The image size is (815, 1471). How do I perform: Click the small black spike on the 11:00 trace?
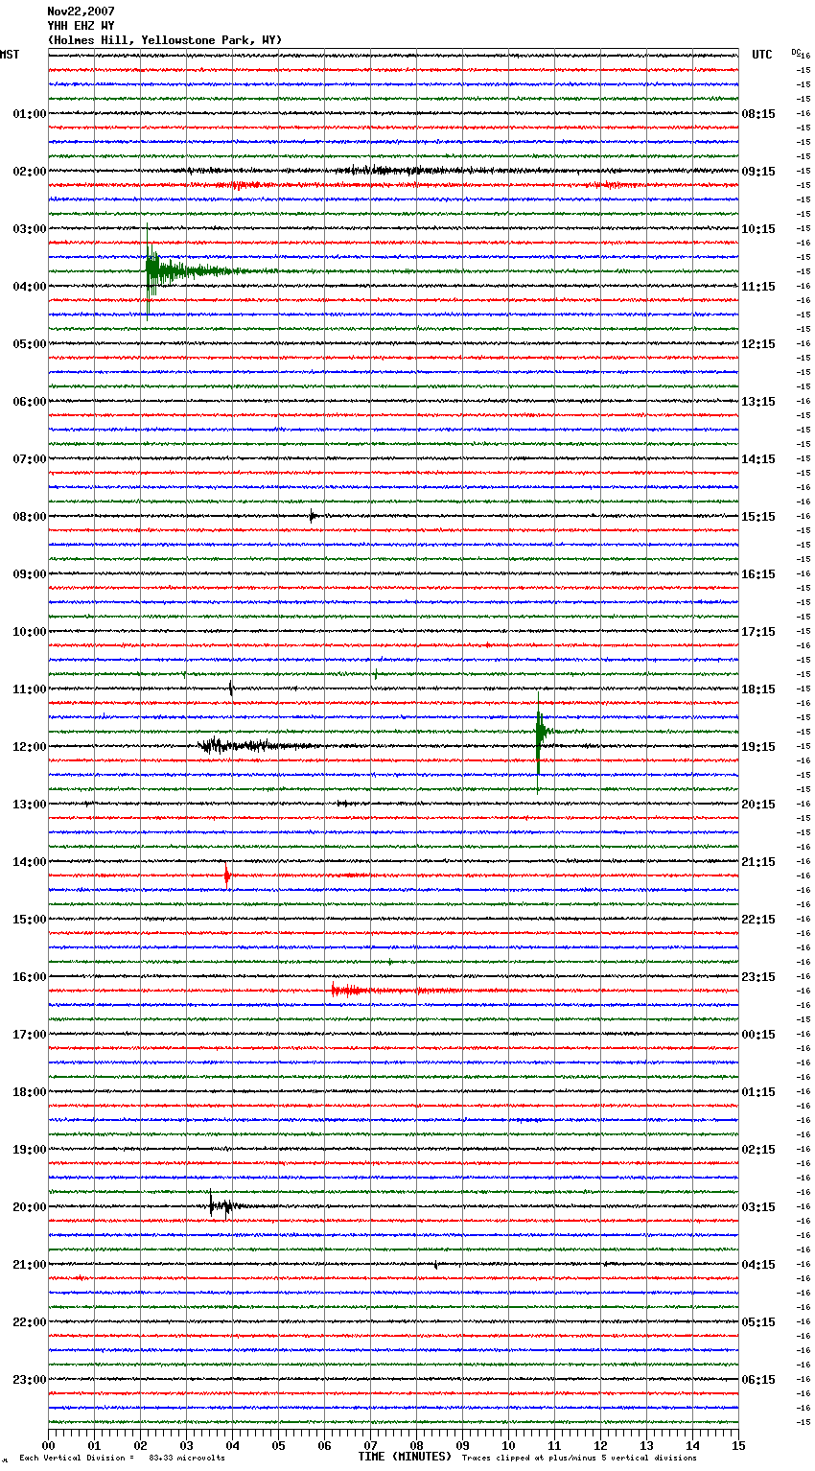pos(231,688)
